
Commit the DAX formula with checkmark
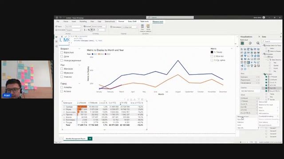click(x=66, y=37)
